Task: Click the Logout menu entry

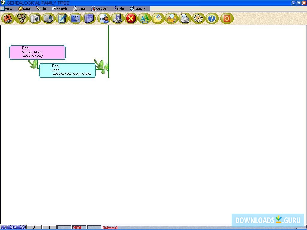Action: click(x=139, y=9)
